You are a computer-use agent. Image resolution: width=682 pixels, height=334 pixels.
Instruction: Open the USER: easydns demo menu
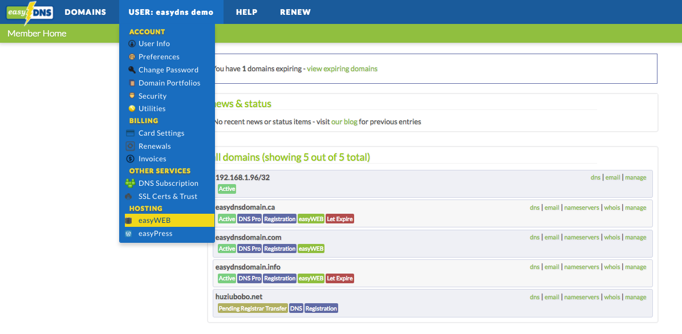click(171, 12)
